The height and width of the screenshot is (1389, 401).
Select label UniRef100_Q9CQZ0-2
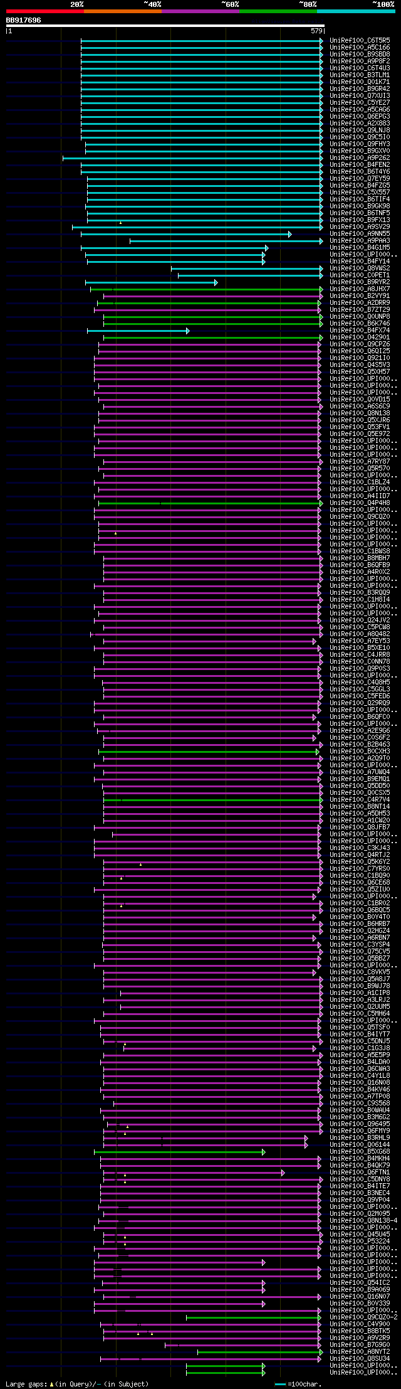[x=363, y=1317]
